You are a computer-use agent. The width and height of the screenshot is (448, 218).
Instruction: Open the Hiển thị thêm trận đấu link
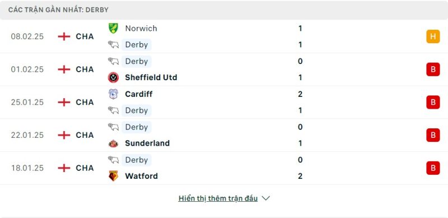point(218,198)
